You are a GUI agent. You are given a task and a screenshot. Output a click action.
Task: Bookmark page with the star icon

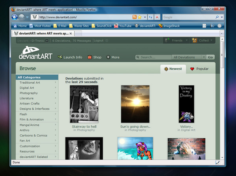140,17
